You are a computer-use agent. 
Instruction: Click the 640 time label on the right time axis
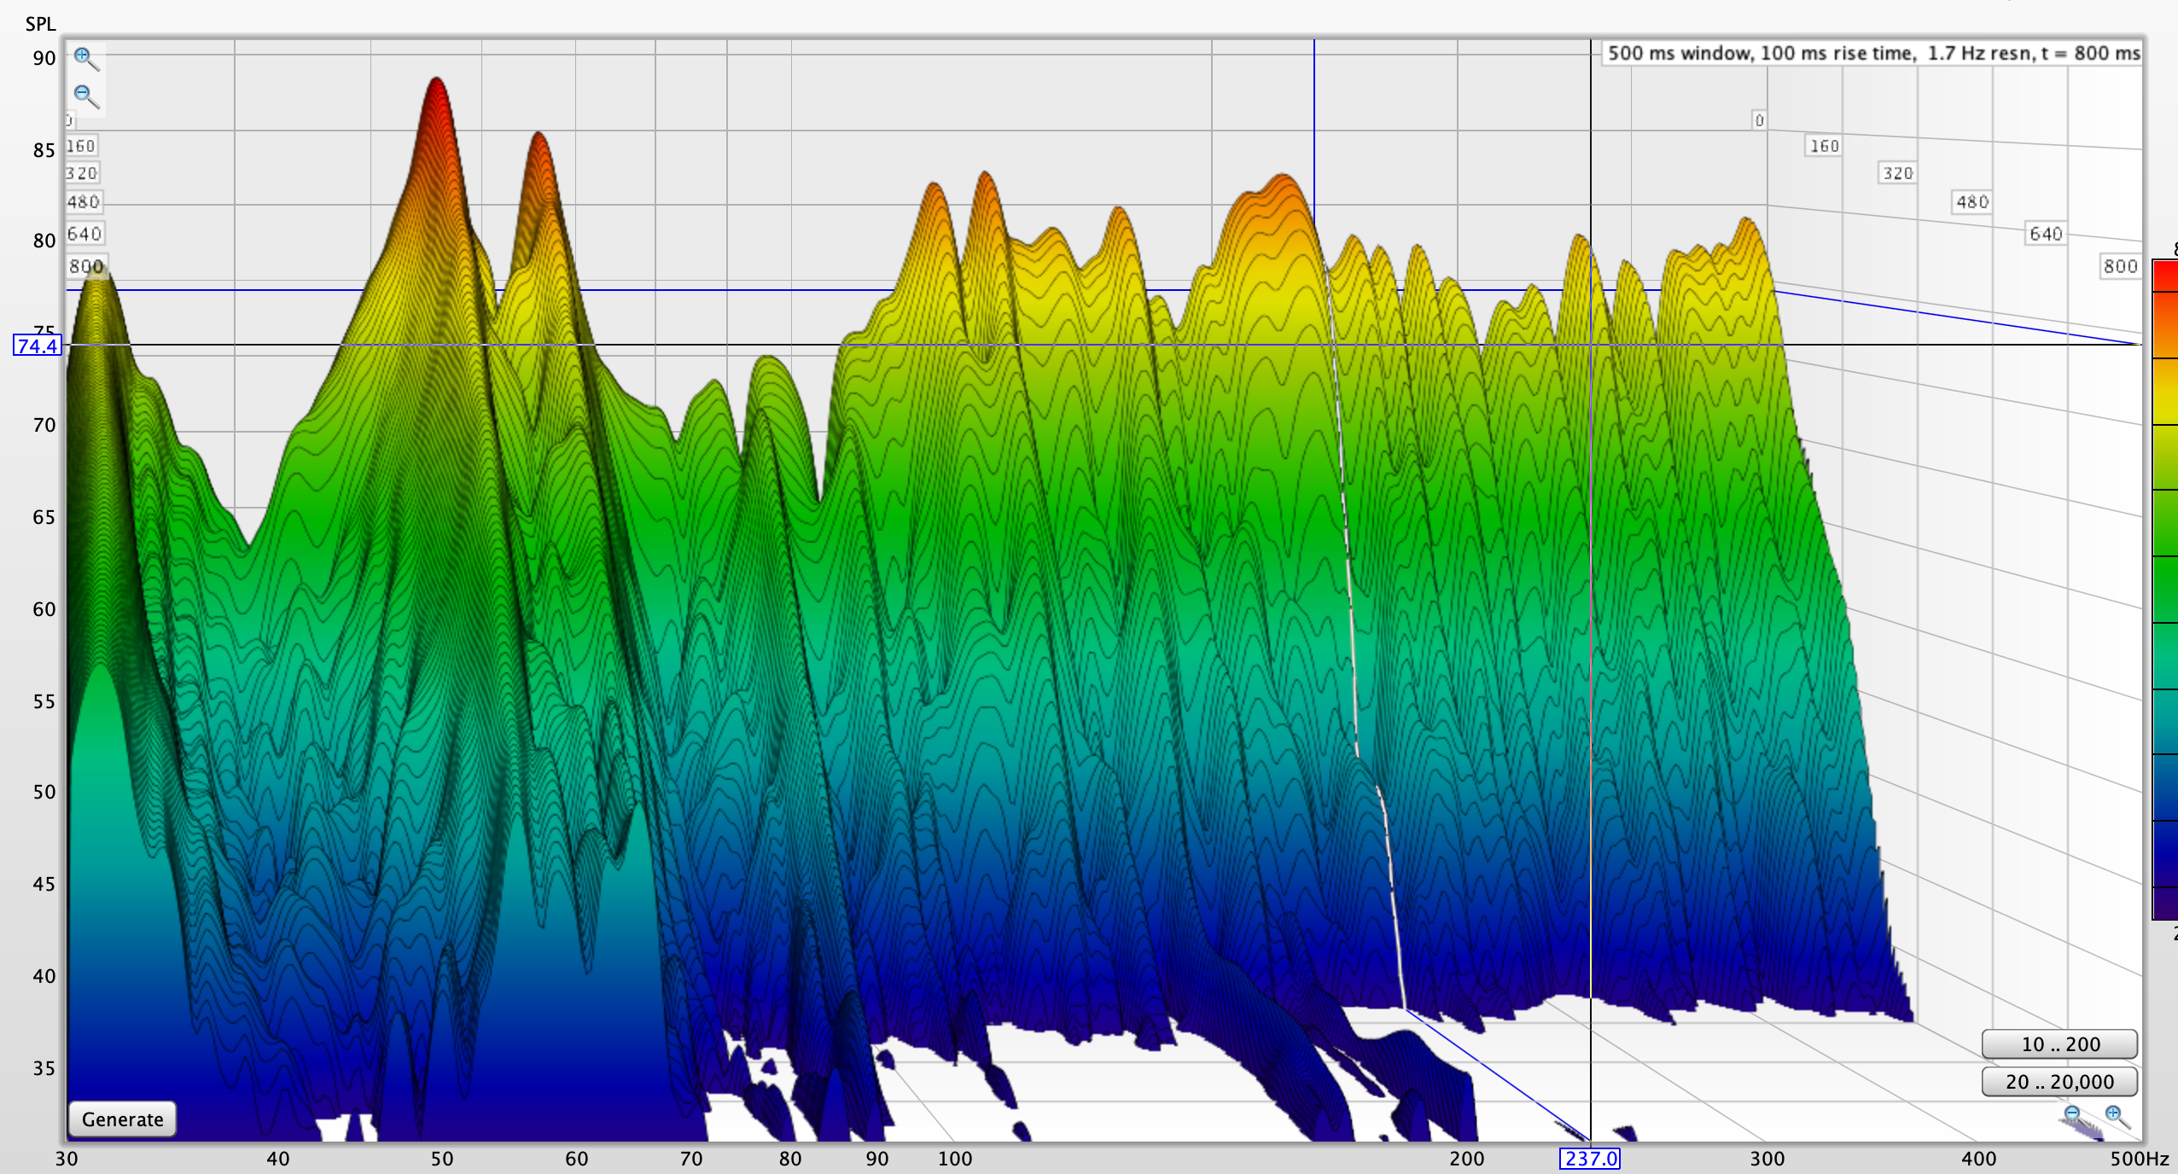point(2046,234)
